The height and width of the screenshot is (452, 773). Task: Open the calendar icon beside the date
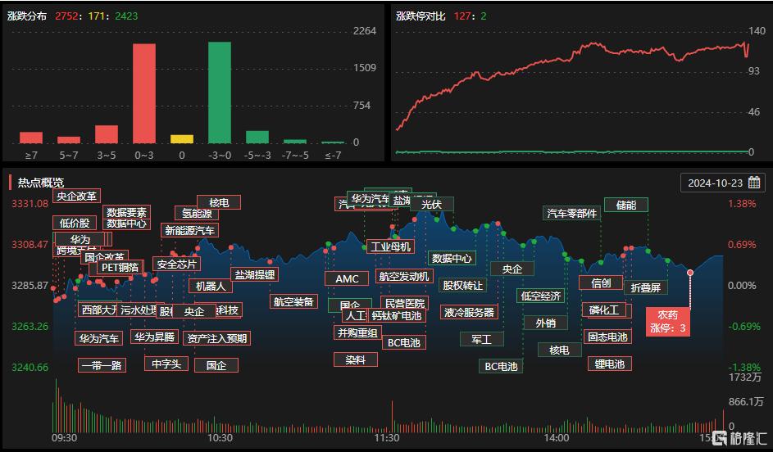[x=753, y=183]
